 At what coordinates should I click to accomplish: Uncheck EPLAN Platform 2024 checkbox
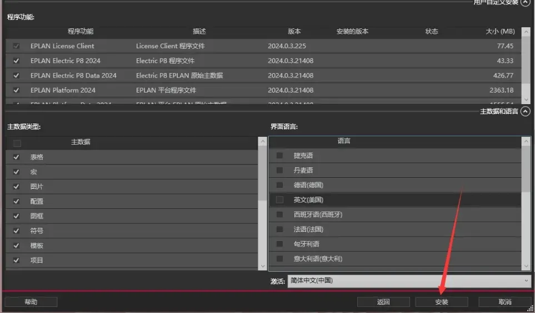(16, 90)
